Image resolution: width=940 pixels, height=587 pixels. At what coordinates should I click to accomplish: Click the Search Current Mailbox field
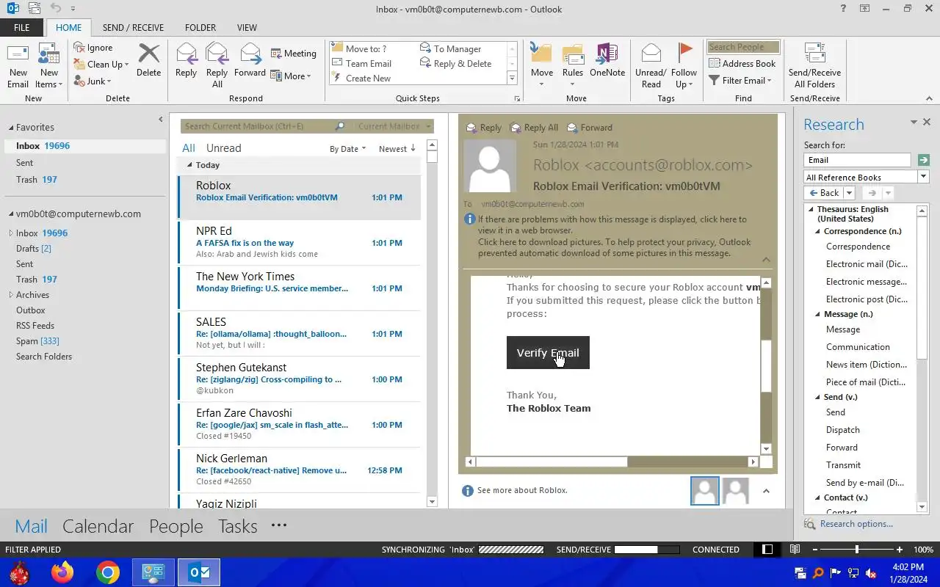257,126
